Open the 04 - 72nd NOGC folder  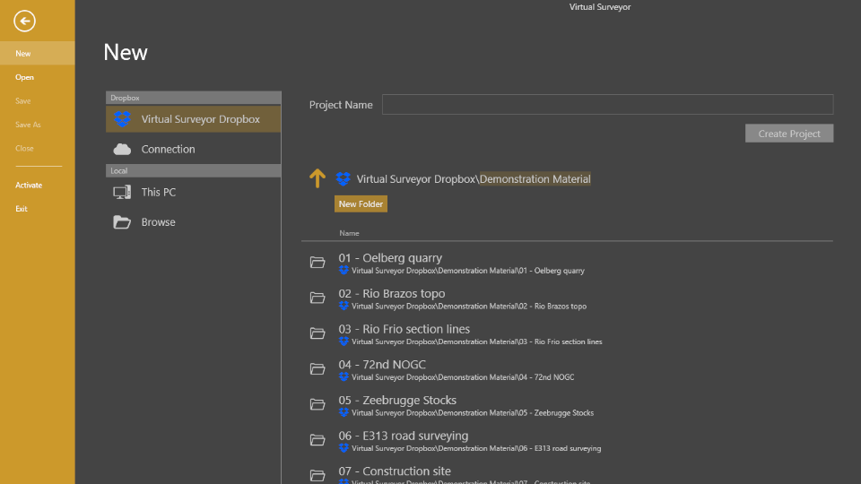382,365
